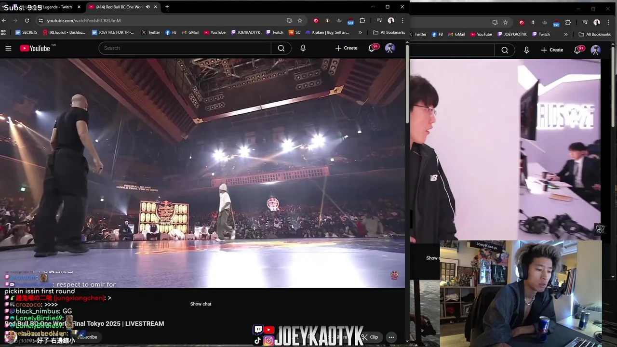
Task: Mute the Red Bull BC One tab audio
Action: pyautogui.click(x=148, y=7)
